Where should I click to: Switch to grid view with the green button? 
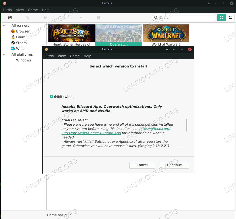pyautogui.click(x=221, y=18)
